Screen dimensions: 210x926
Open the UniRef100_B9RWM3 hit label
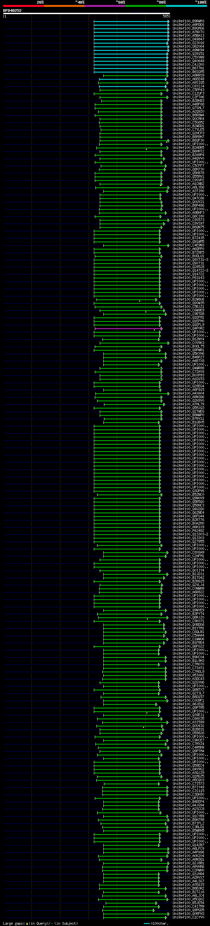click(x=188, y=21)
